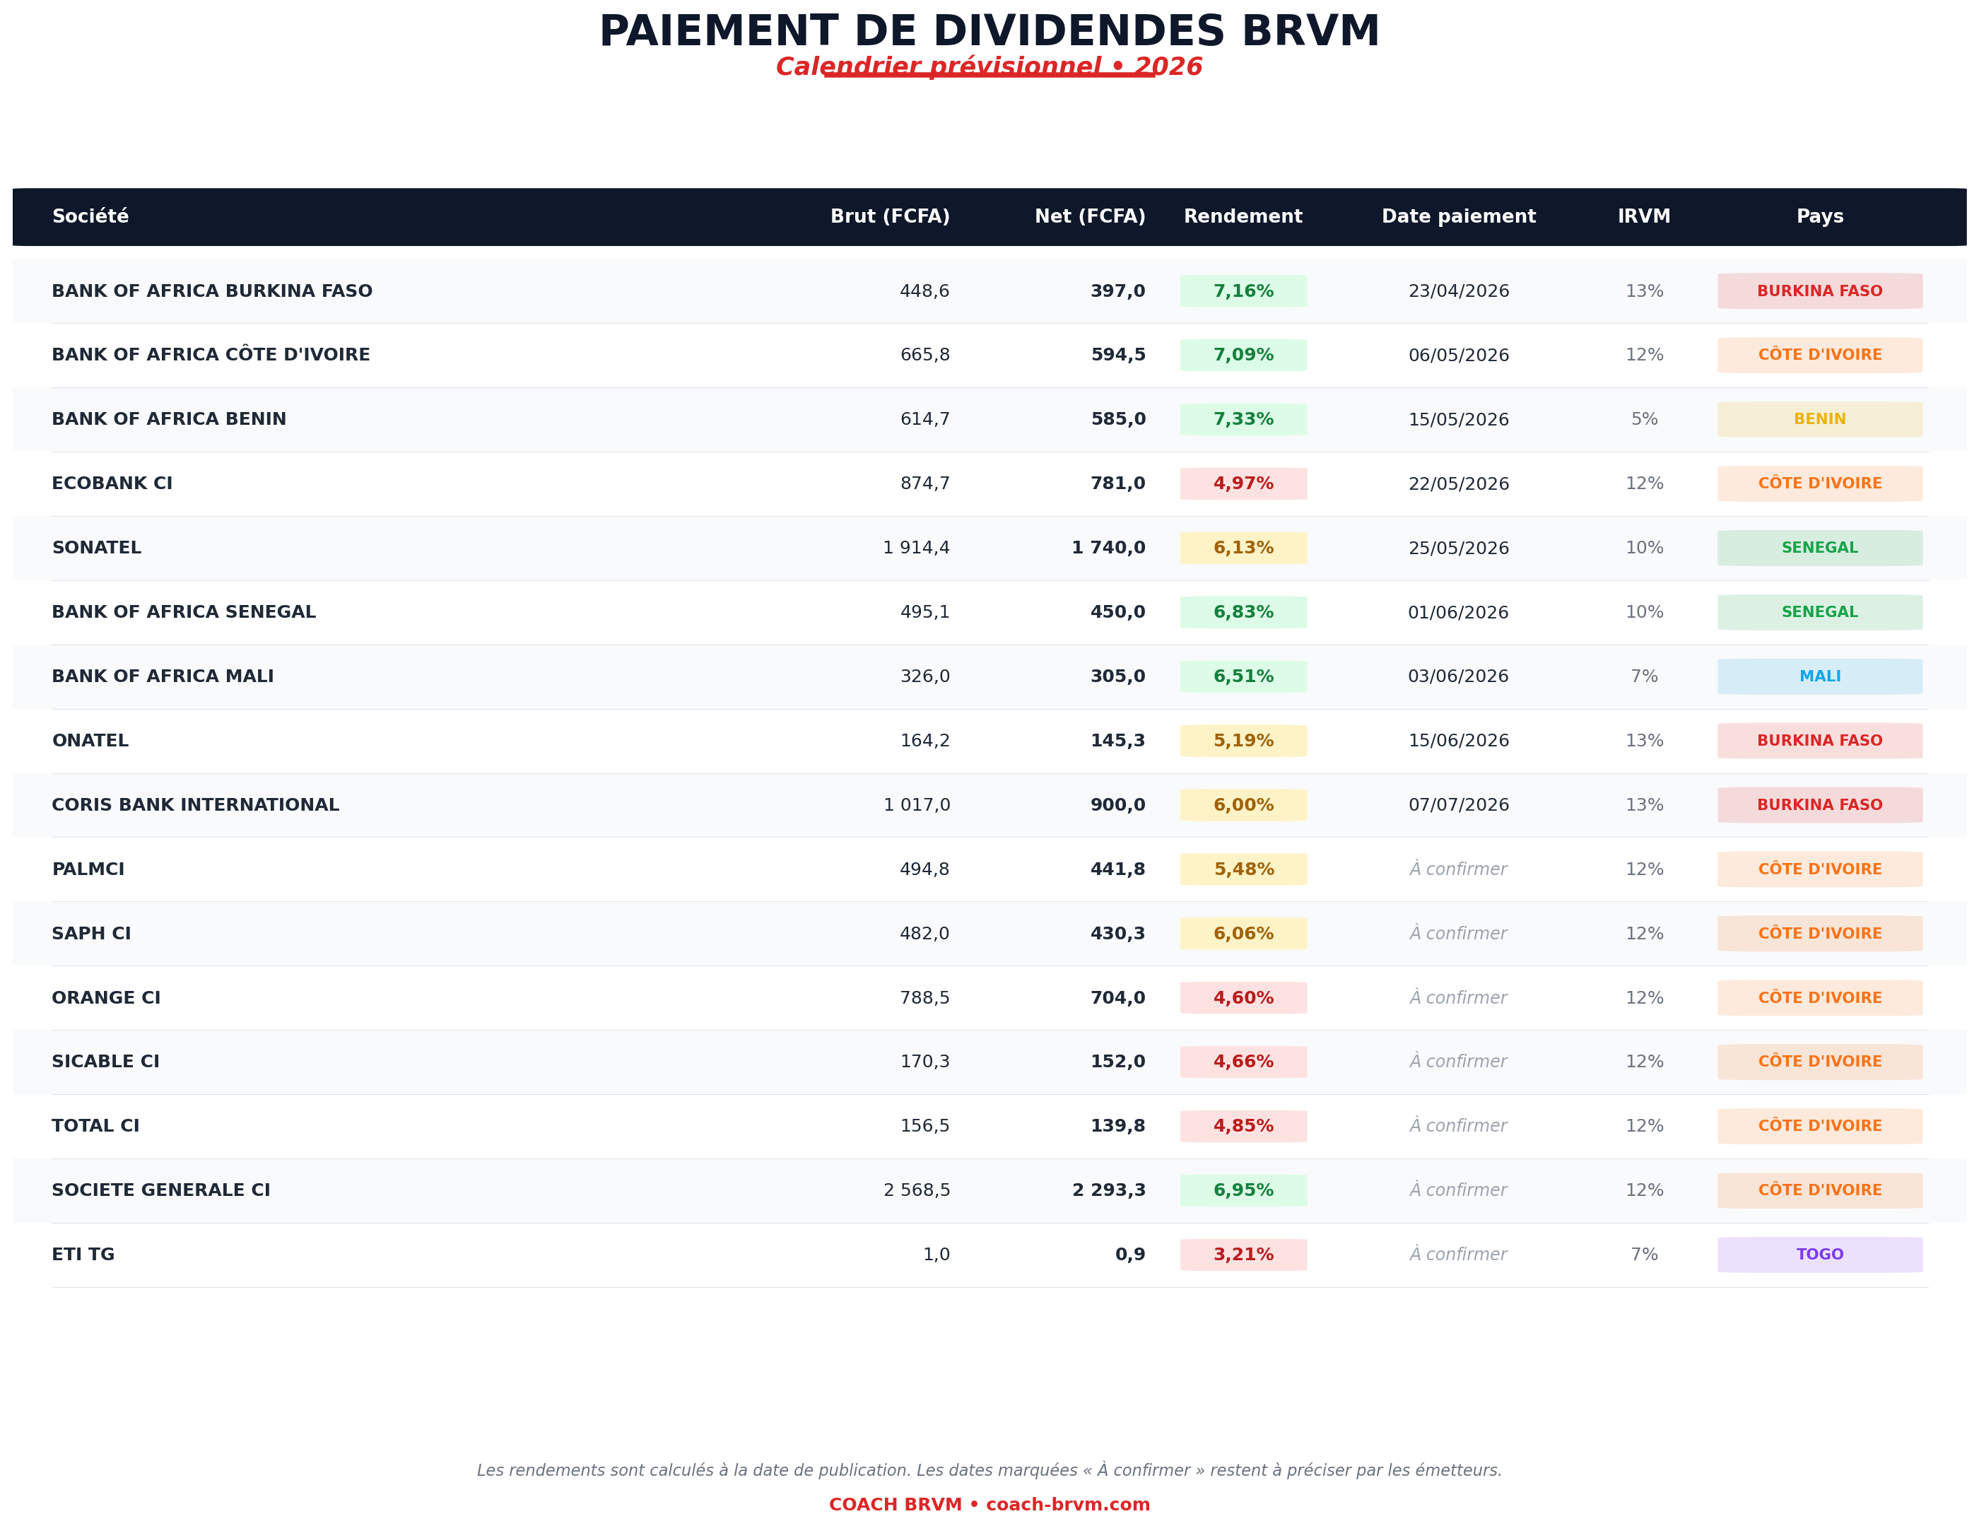Image resolution: width=1979 pixels, height=1526 pixels.
Task: Select the BANK OF AFRICA MALI row name
Action: pos(162,676)
